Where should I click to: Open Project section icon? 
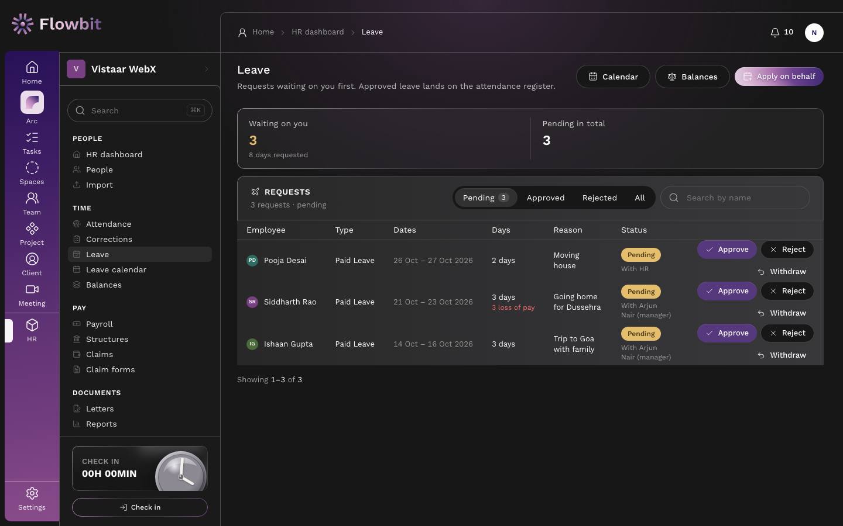click(x=32, y=234)
